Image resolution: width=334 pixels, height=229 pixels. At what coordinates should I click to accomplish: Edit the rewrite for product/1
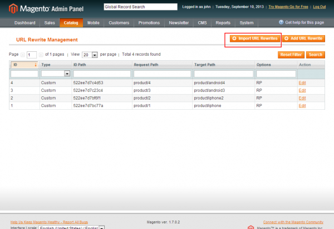point(302,106)
